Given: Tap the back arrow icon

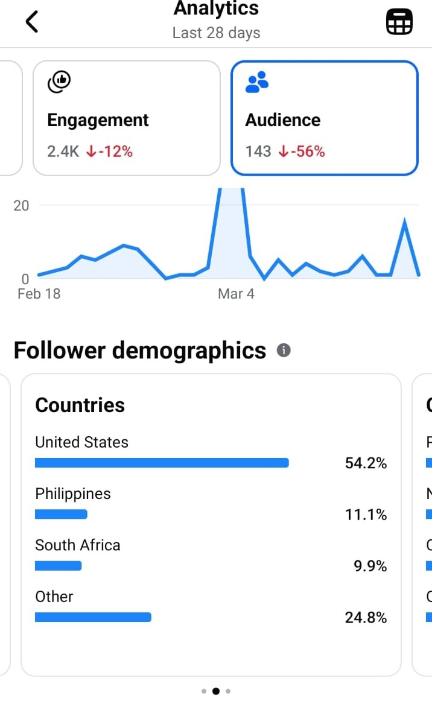Looking at the screenshot, I should click(32, 22).
